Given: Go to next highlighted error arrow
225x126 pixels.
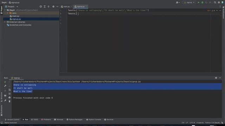Looking at the screenshot, I should tap(220, 10).
